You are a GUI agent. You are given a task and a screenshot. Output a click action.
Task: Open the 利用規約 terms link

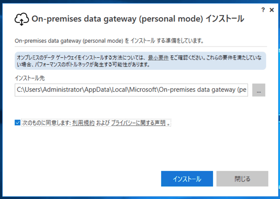click(x=83, y=123)
